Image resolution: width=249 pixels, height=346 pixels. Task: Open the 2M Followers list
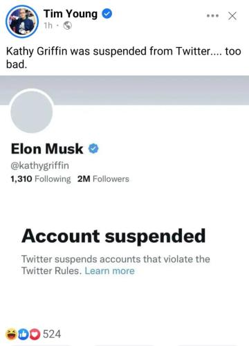tap(103, 179)
